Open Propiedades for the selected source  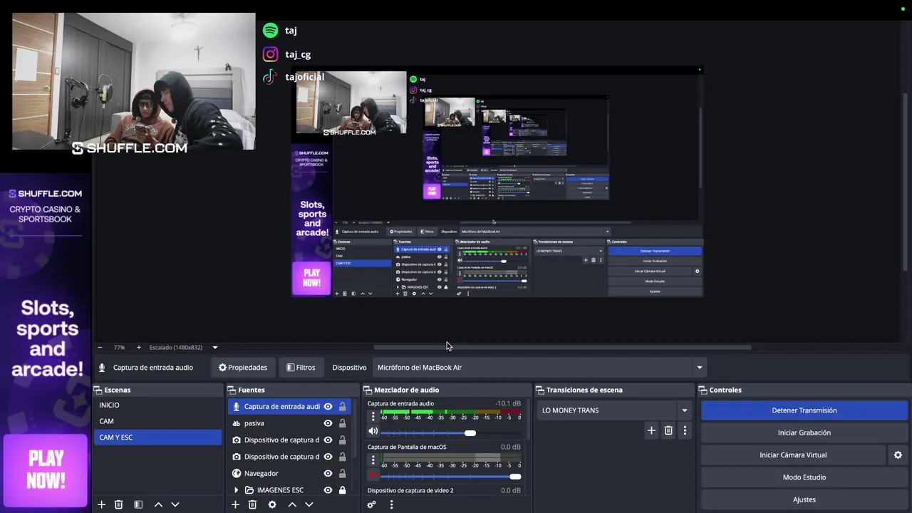243,368
